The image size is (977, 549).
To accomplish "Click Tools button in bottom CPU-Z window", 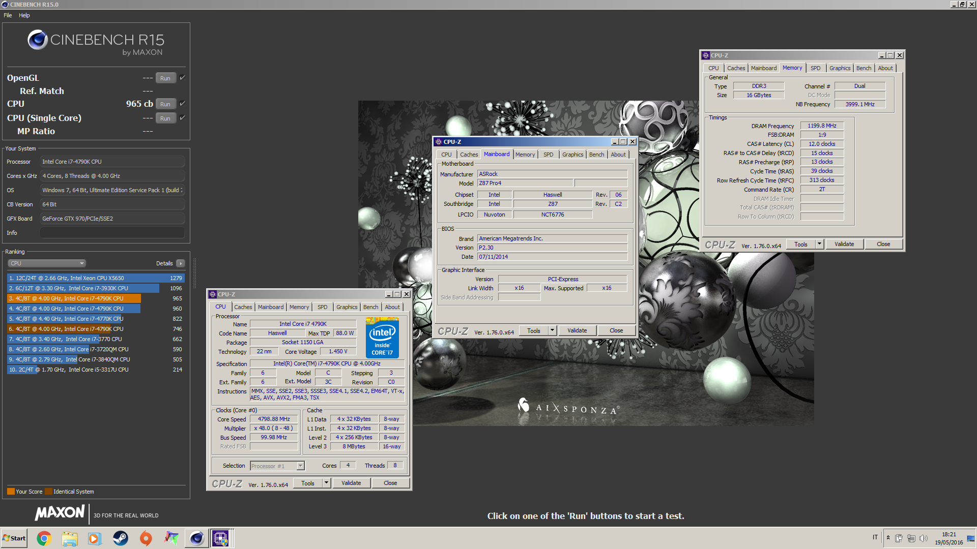I will pos(308,483).
